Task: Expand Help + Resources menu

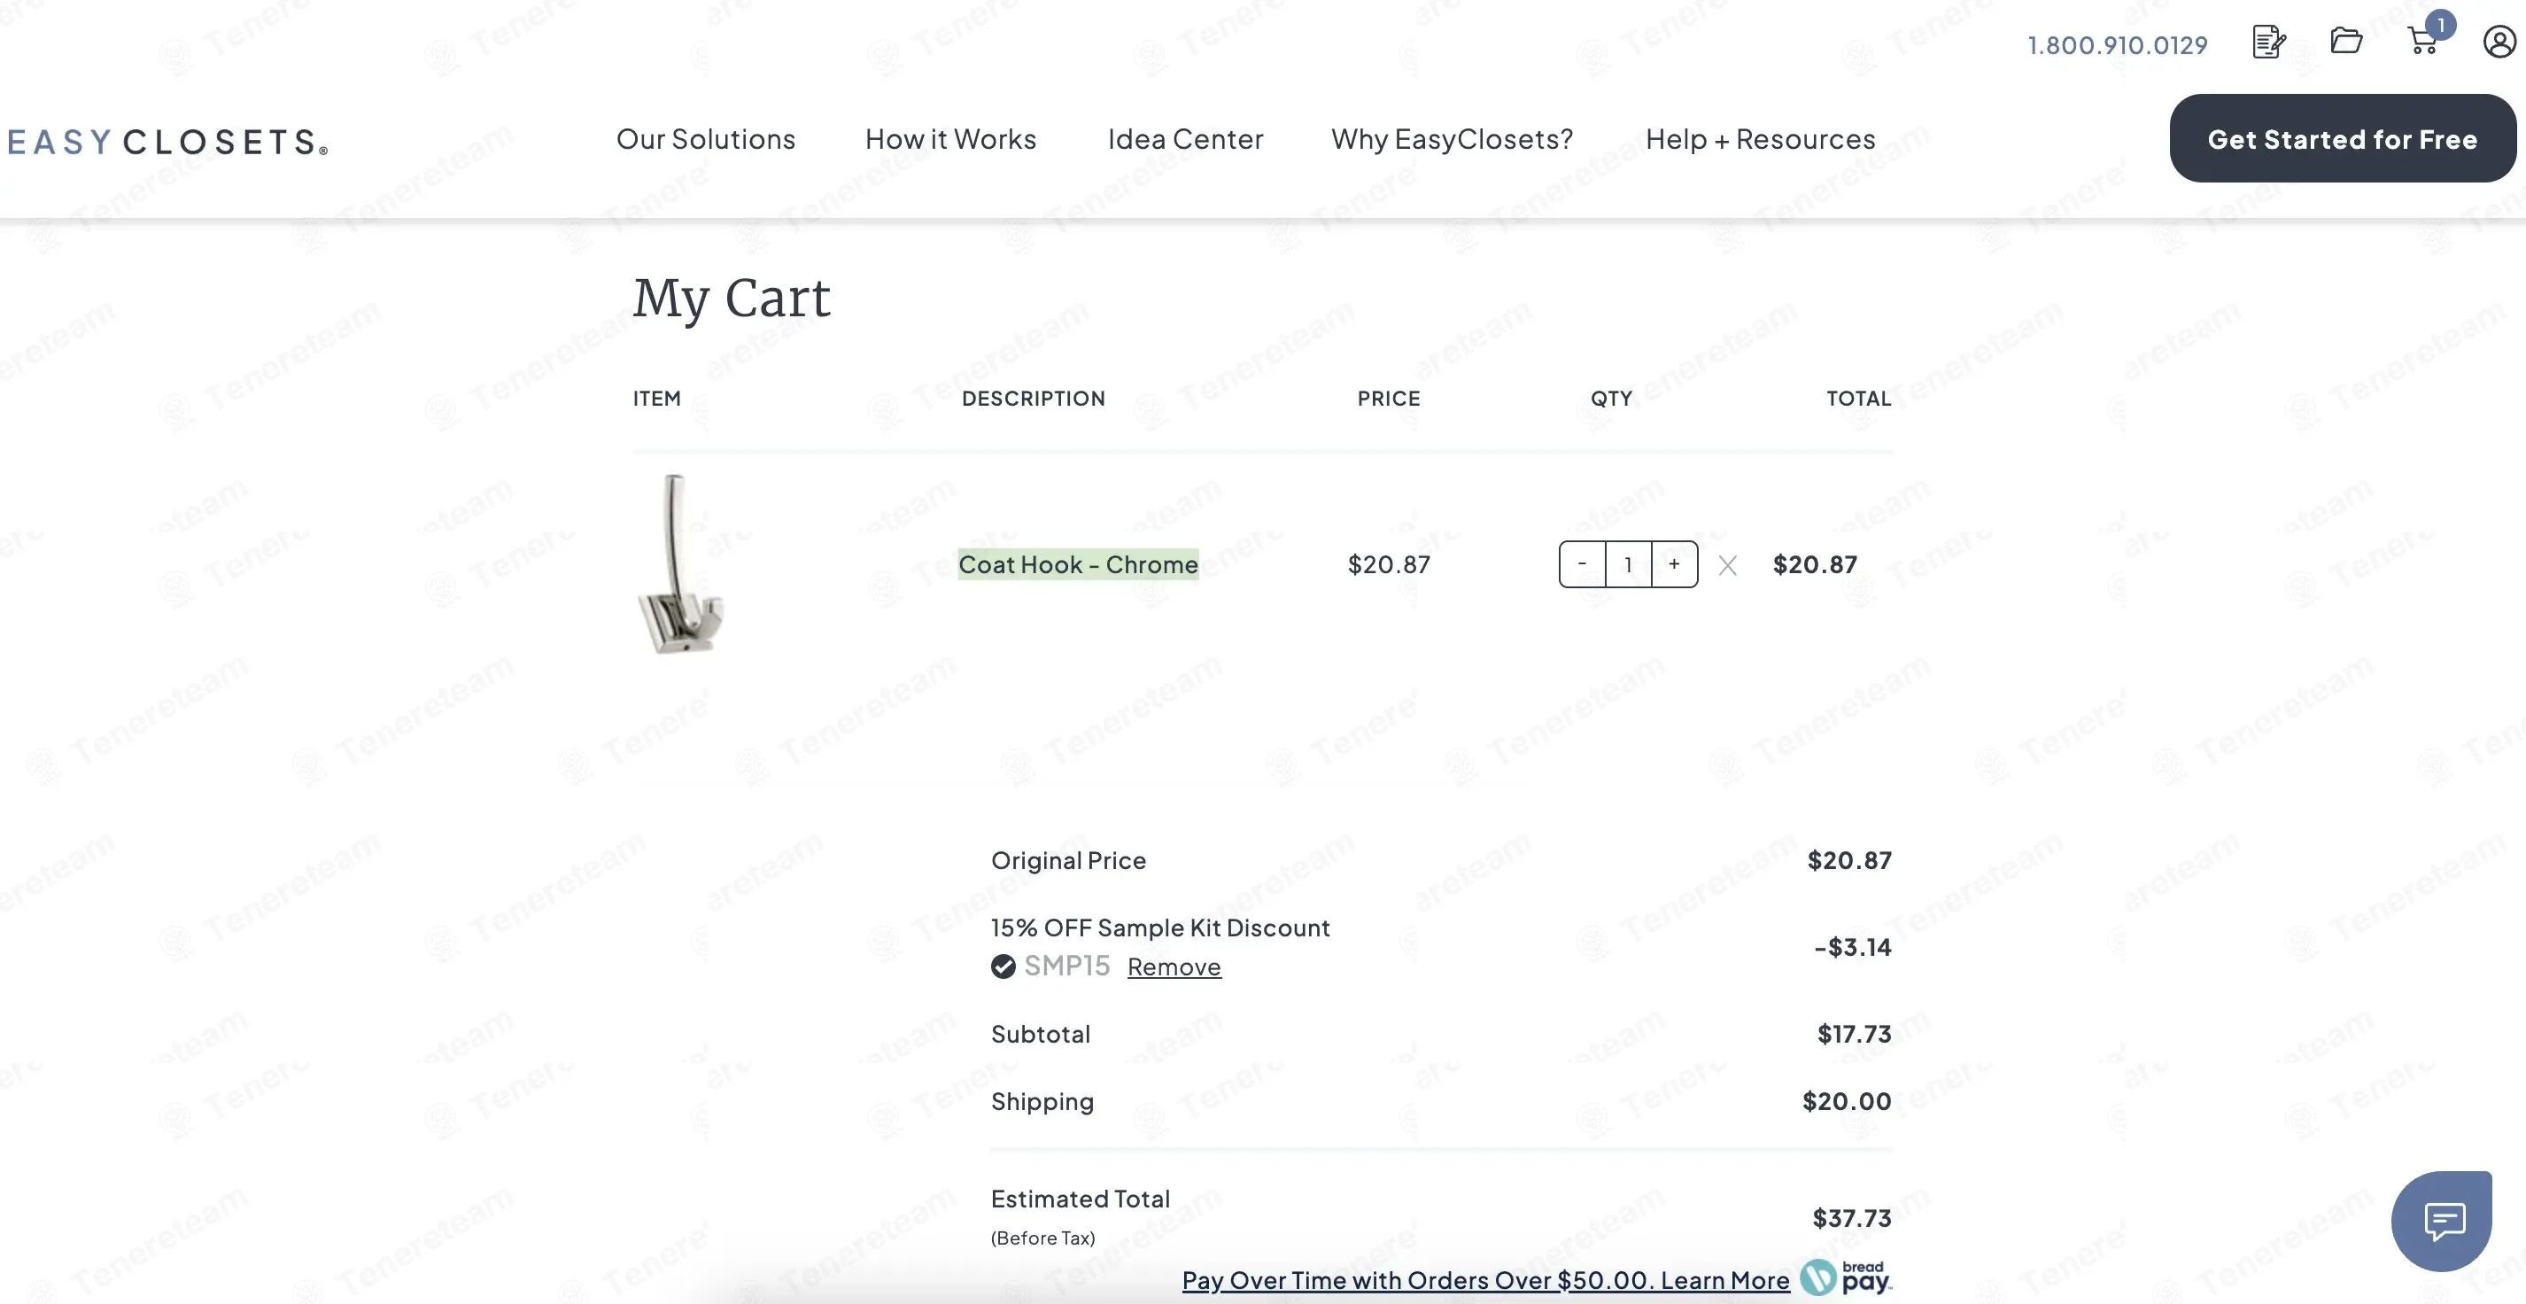Action: tap(1760, 139)
